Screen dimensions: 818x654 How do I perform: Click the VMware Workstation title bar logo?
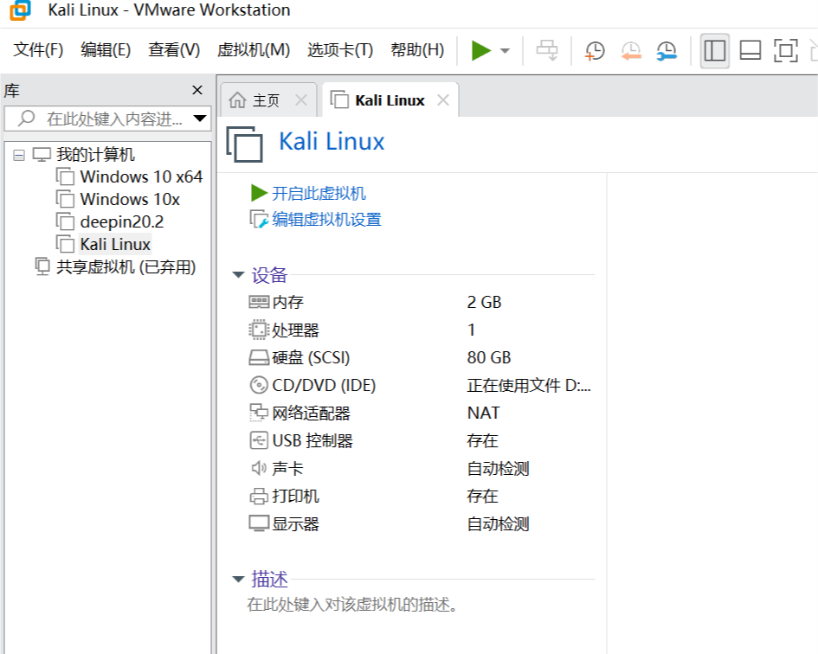click(x=20, y=10)
